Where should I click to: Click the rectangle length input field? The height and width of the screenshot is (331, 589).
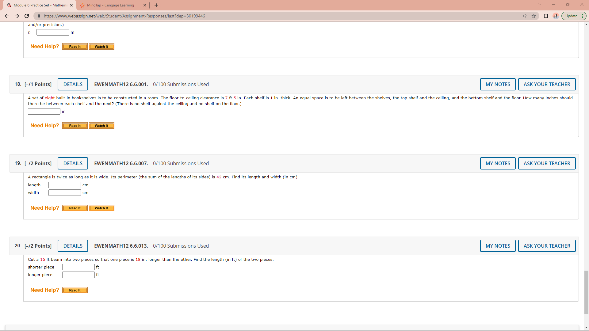[65, 185]
